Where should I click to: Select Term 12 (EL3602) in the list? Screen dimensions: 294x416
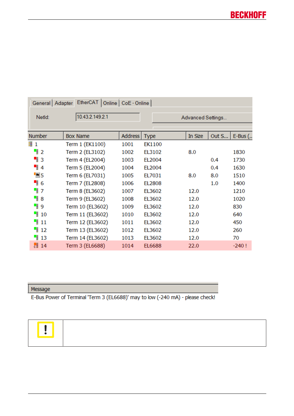87,222
